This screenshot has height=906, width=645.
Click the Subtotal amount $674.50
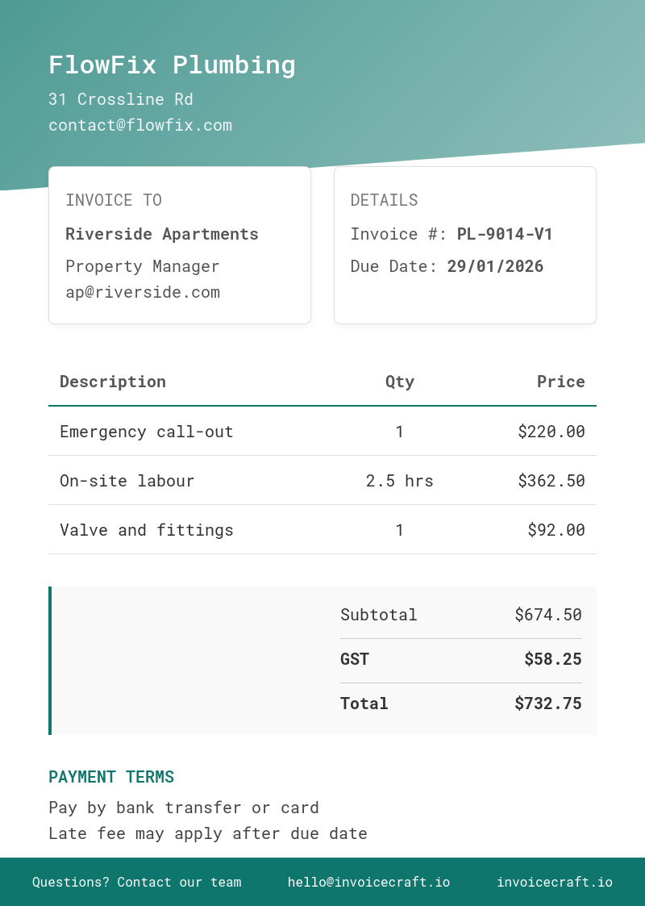(548, 615)
